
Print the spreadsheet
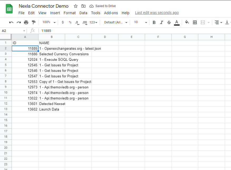[x=26, y=22]
